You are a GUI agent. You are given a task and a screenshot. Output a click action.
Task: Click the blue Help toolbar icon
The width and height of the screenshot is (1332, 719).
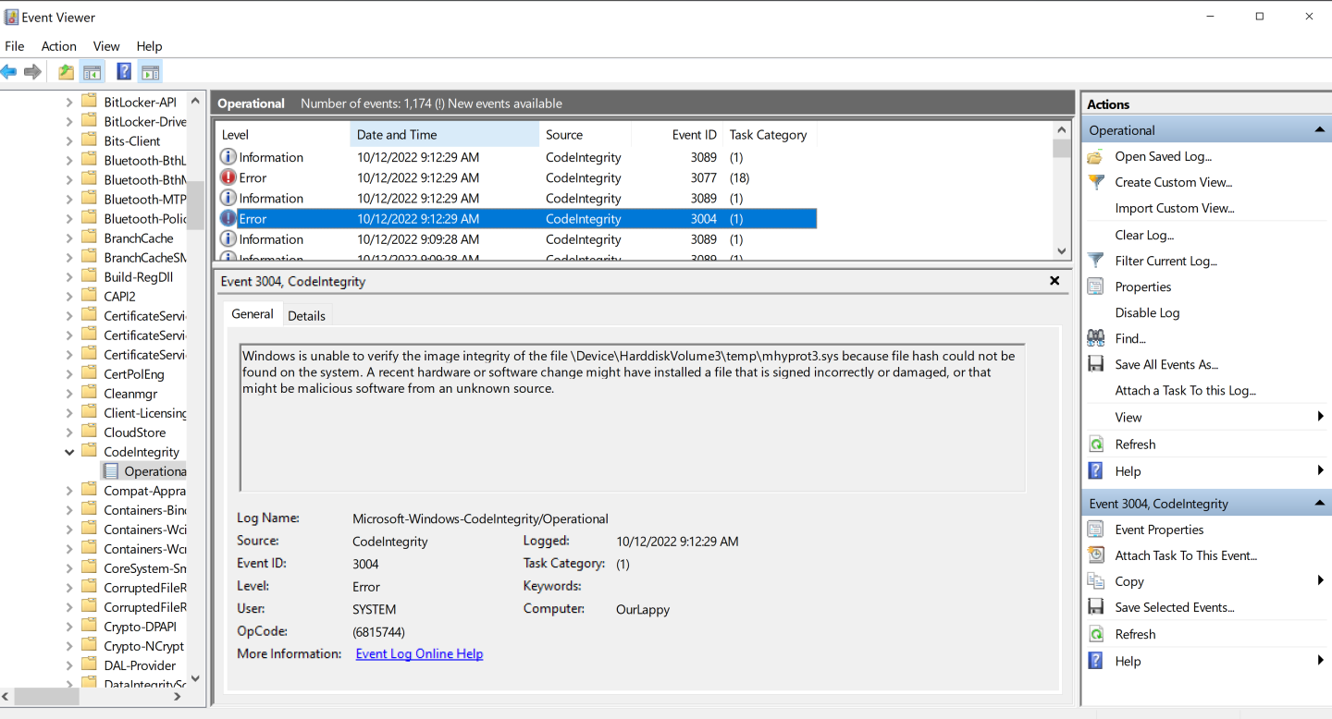tap(124, 72)
